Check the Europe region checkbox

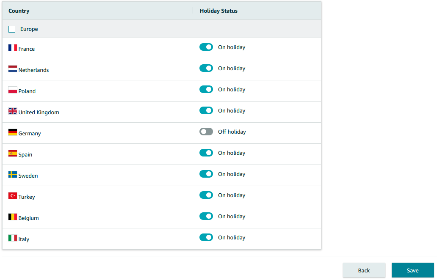point(12,29)
